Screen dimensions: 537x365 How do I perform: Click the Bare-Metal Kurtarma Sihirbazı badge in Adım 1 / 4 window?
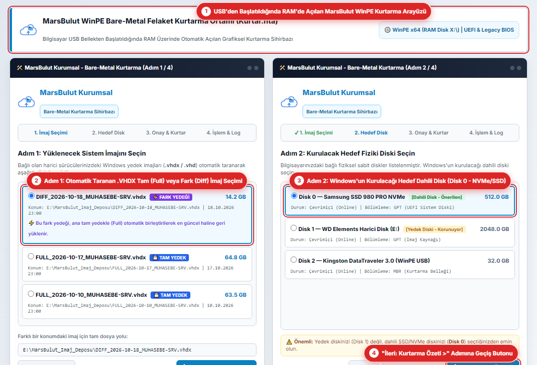79,111
